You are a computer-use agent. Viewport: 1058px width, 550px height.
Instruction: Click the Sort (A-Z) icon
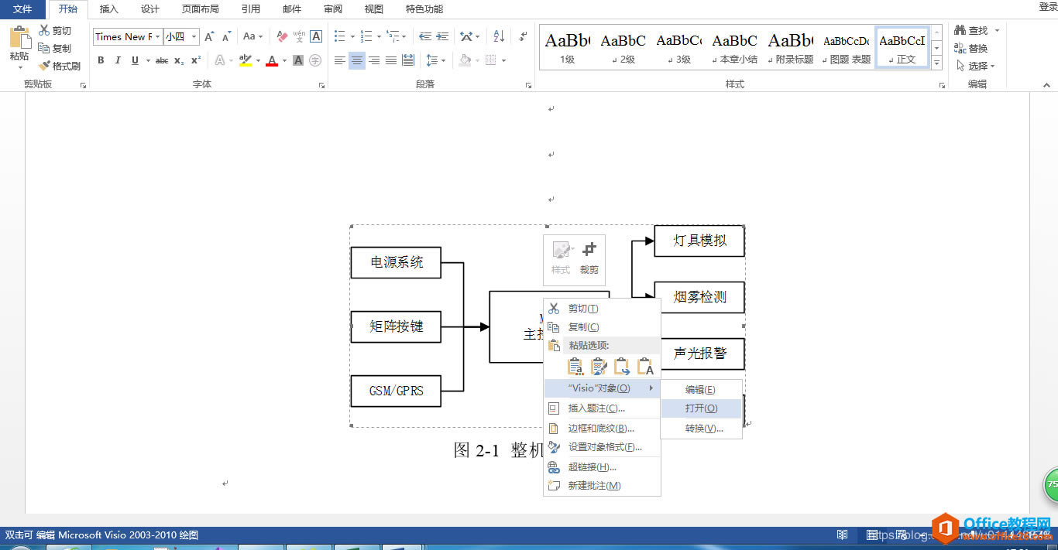[499, 36]
